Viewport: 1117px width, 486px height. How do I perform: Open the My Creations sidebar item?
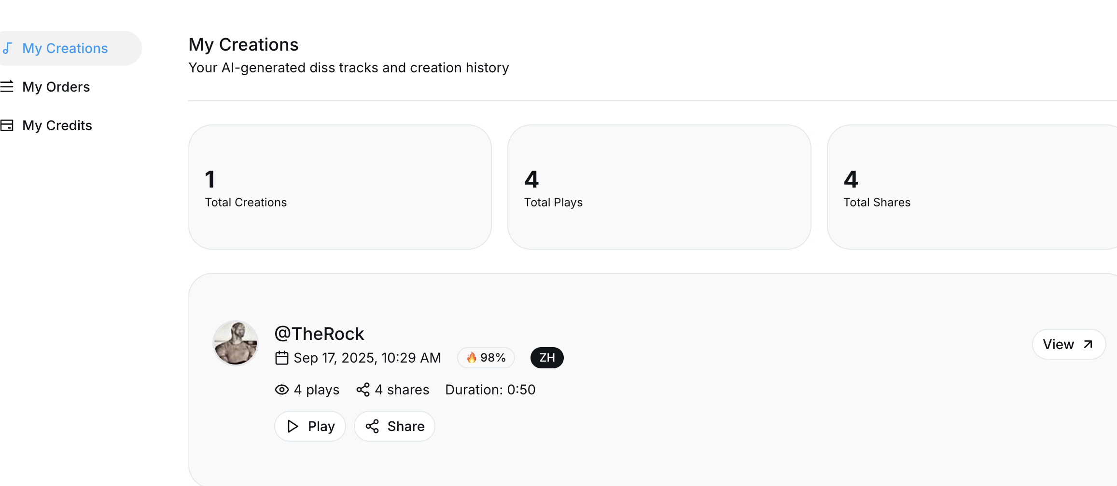(x=69, y=48)
